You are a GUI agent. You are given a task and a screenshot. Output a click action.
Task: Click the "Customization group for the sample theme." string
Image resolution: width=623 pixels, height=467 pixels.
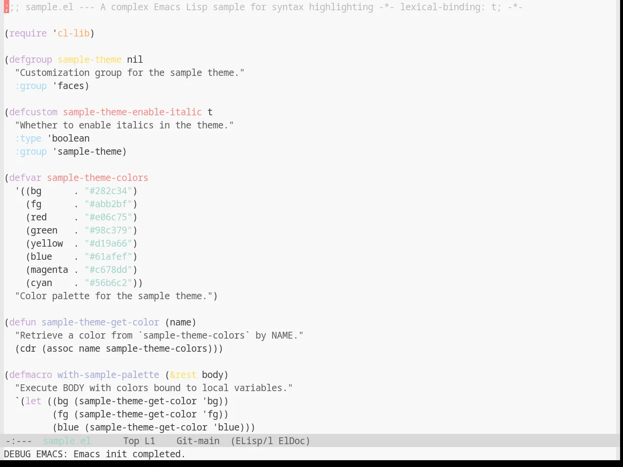[x=129, y=72]
